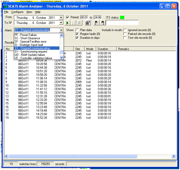The height and width of the screenshot is (170, 180).
Task: Click the grey X cancel icon
Action: point(79,23)
